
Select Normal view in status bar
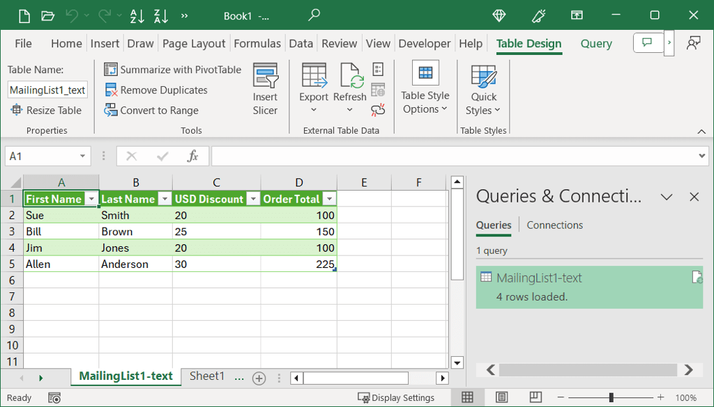(467, 397)
